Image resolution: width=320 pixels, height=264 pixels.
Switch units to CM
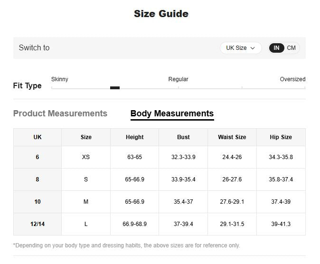point(291,48)
